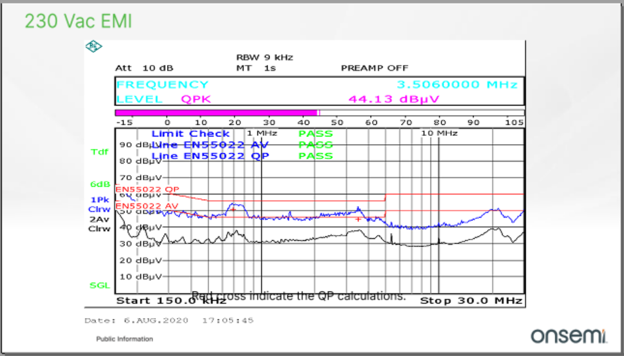624x356 pixels.
Task: Click the onsemi logo
Action: pyautogui.click(x=569, y=335)
